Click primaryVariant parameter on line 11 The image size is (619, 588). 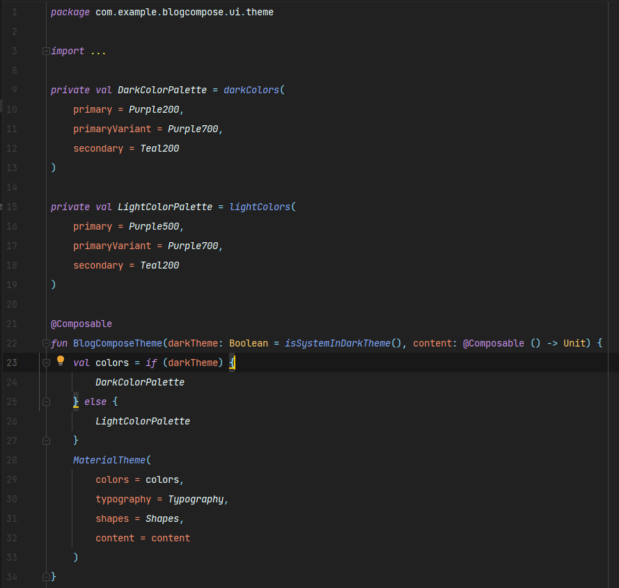click(112, 129)
